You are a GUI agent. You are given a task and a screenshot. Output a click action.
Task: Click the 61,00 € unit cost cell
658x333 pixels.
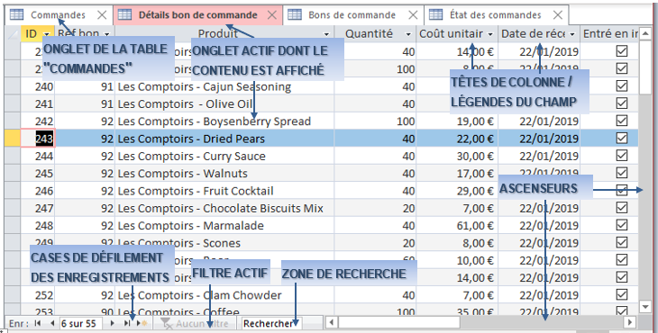(457, 226)
